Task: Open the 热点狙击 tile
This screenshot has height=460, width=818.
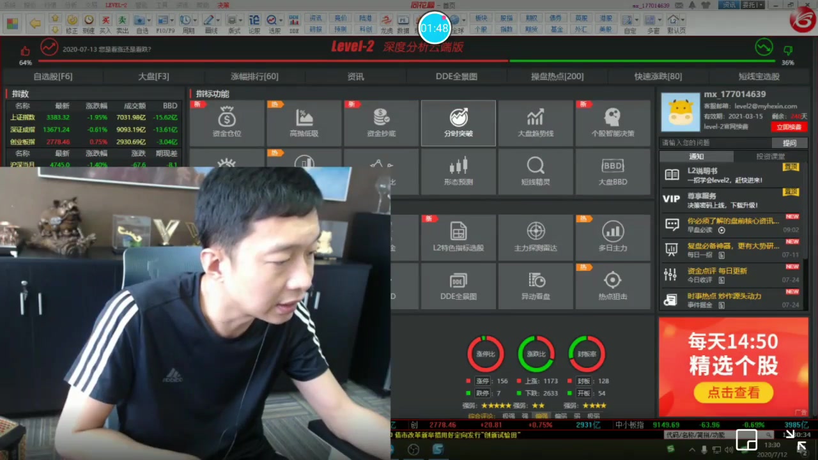Action: (x=612, y=286)
